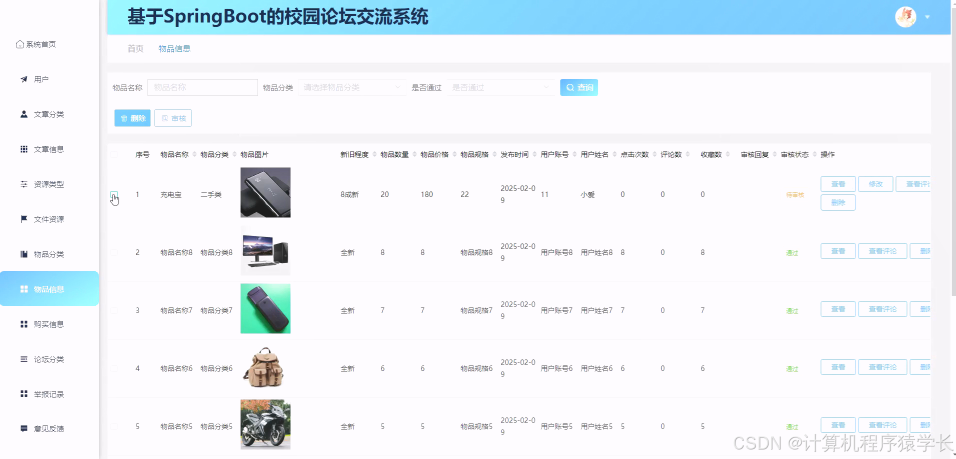Select the checkbox for the 充电宝 item
Image resolution: width=956 pixels, height=459 pixels.
point(114,194)
